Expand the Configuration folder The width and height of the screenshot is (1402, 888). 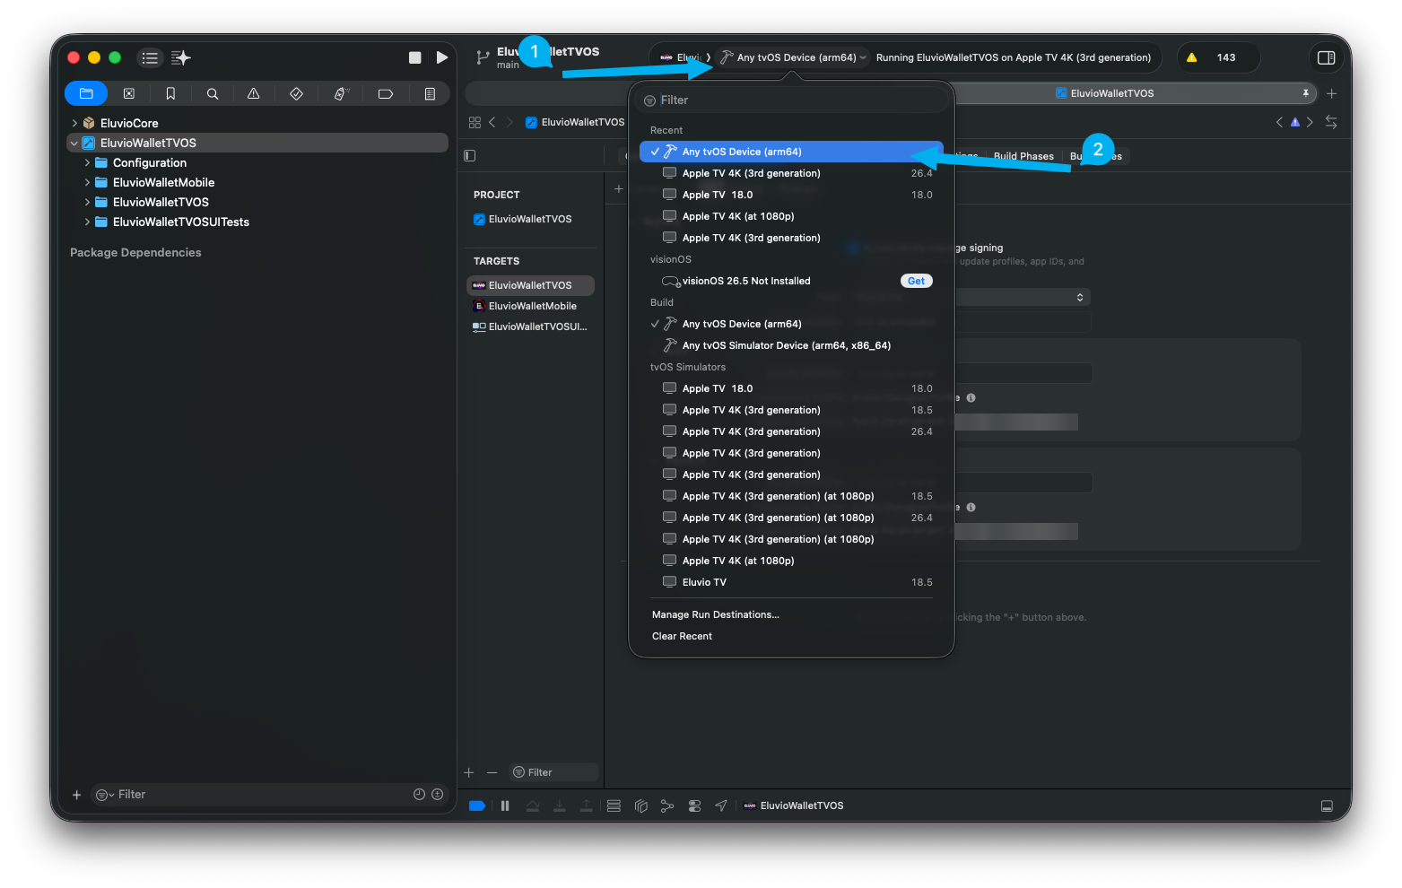87,162
